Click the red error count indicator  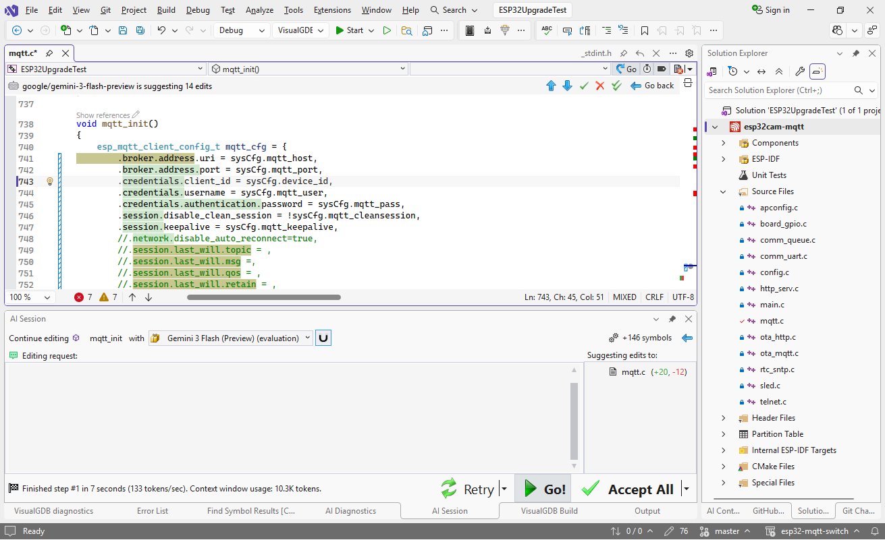click(84, 297)
